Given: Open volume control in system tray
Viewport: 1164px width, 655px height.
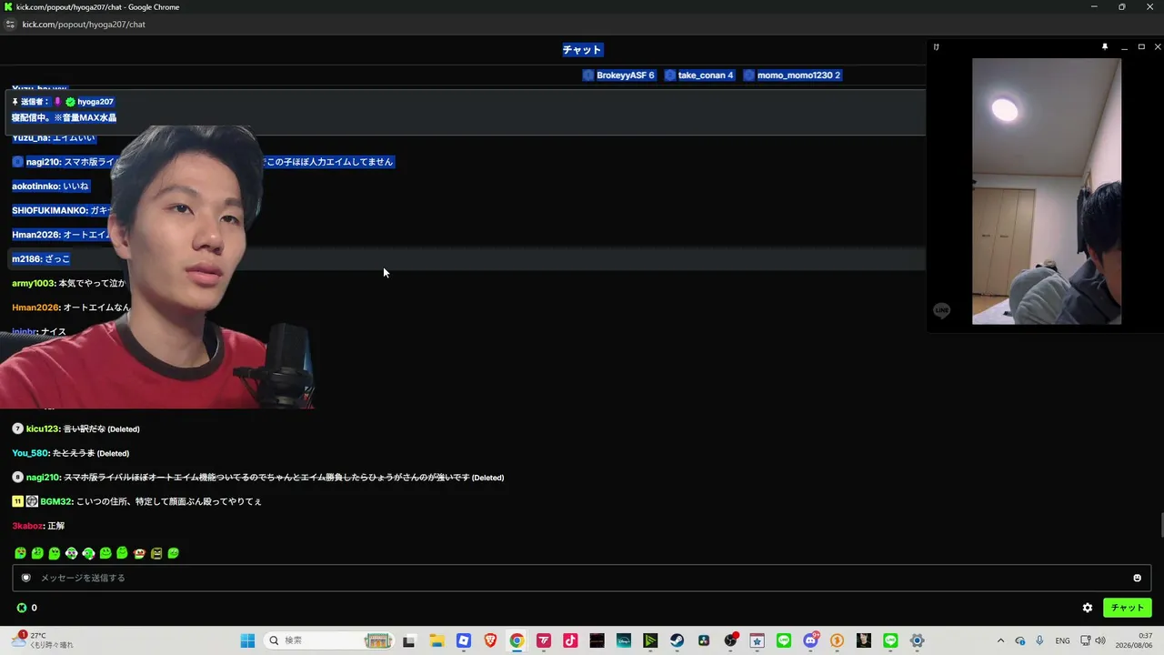Looking at the screenshot, I should point(1100,640).
